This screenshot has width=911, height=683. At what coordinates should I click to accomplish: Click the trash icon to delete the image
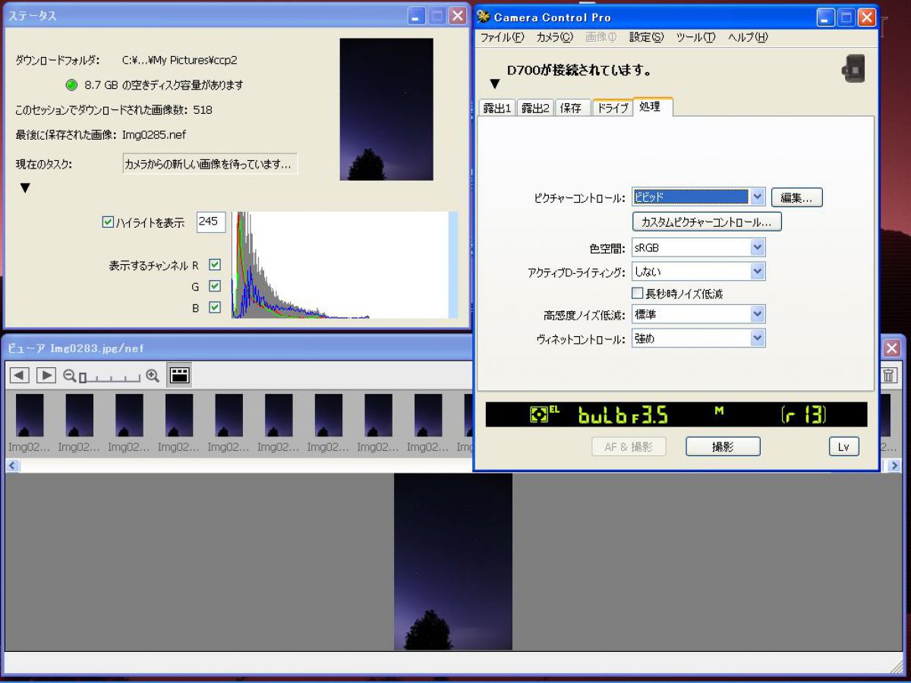(889, 374)
